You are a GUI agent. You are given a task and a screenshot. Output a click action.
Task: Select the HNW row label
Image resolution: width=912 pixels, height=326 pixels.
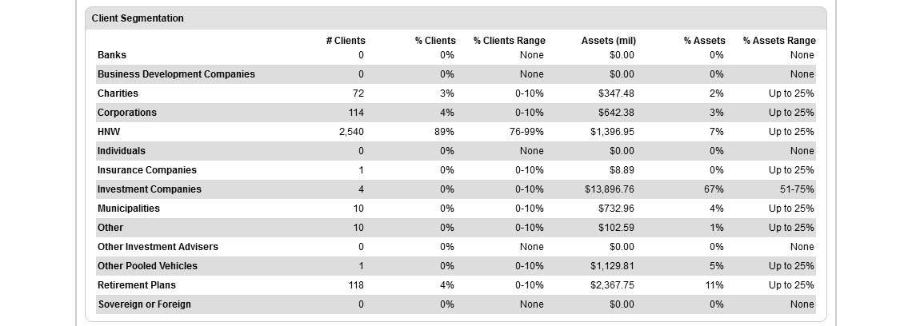(109, 132)
